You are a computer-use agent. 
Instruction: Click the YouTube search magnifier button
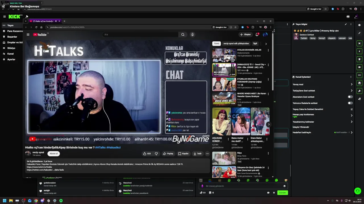183,35
